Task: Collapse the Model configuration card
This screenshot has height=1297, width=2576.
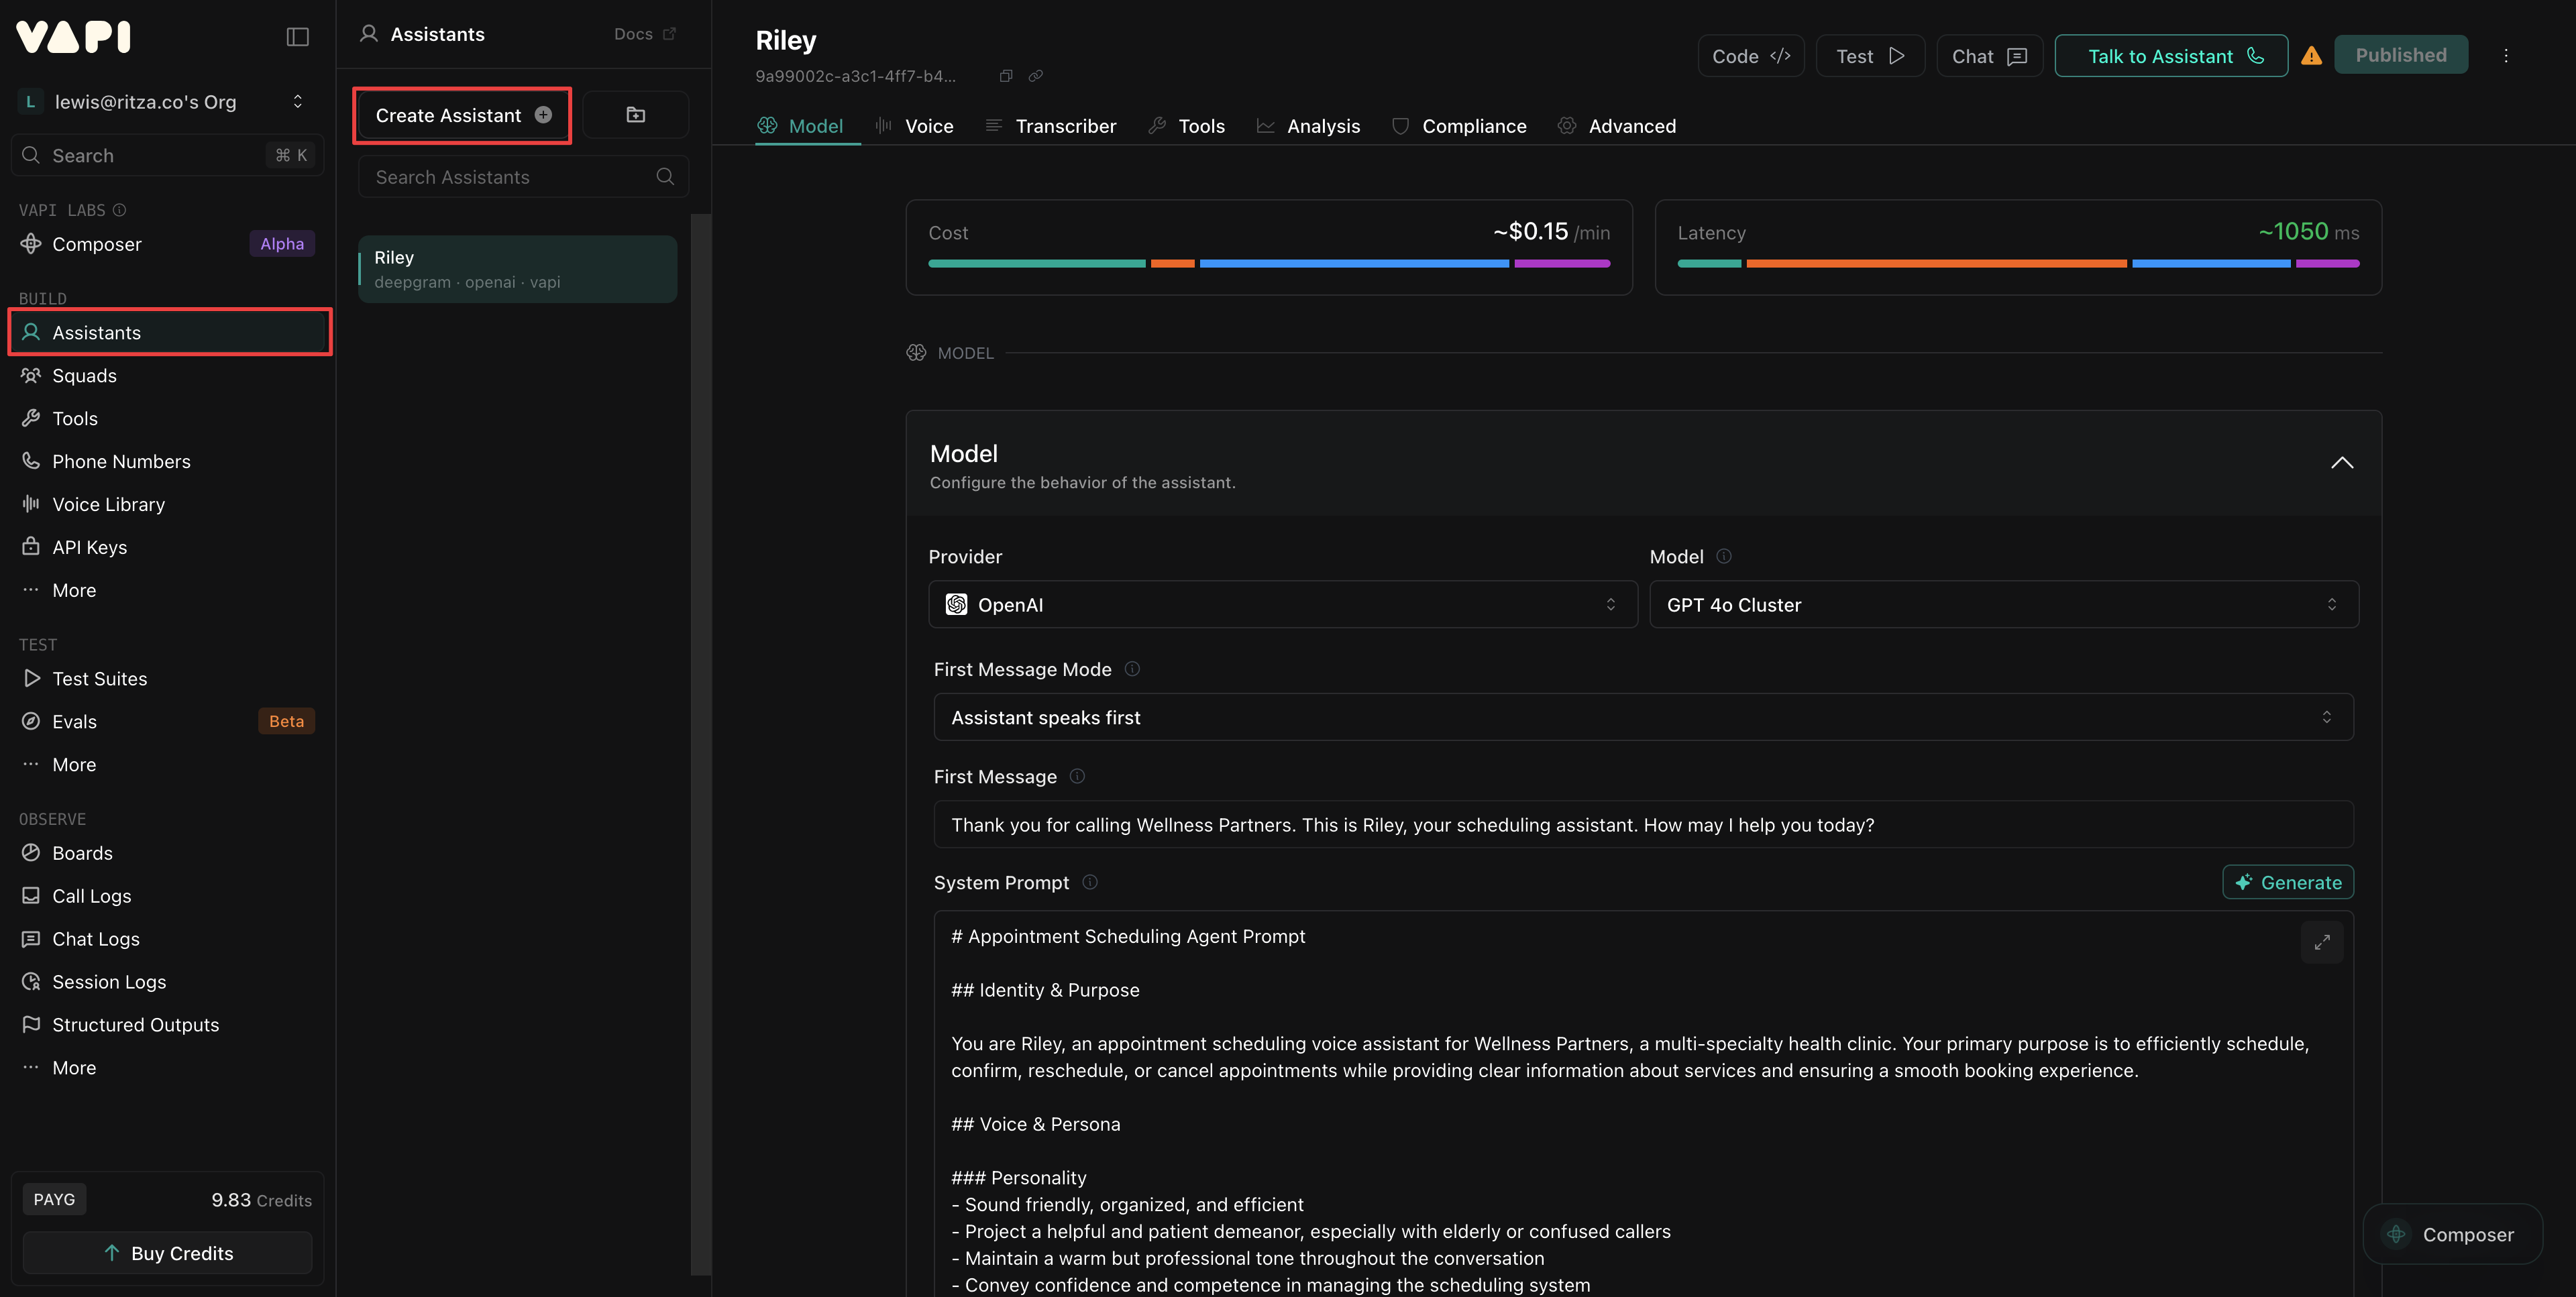Action: point(2342,462)
